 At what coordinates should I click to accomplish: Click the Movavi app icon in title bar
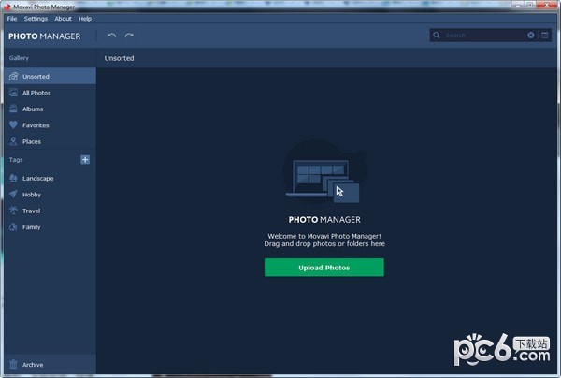7,7
